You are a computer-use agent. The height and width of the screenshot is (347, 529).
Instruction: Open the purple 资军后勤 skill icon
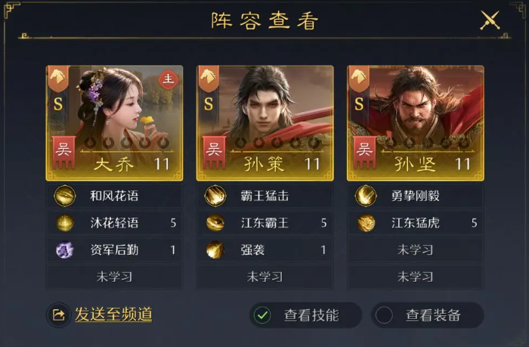65,249
